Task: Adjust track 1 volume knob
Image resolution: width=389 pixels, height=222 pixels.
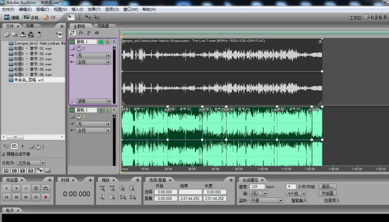Action: pyautogui.click(x=79, y=48)
